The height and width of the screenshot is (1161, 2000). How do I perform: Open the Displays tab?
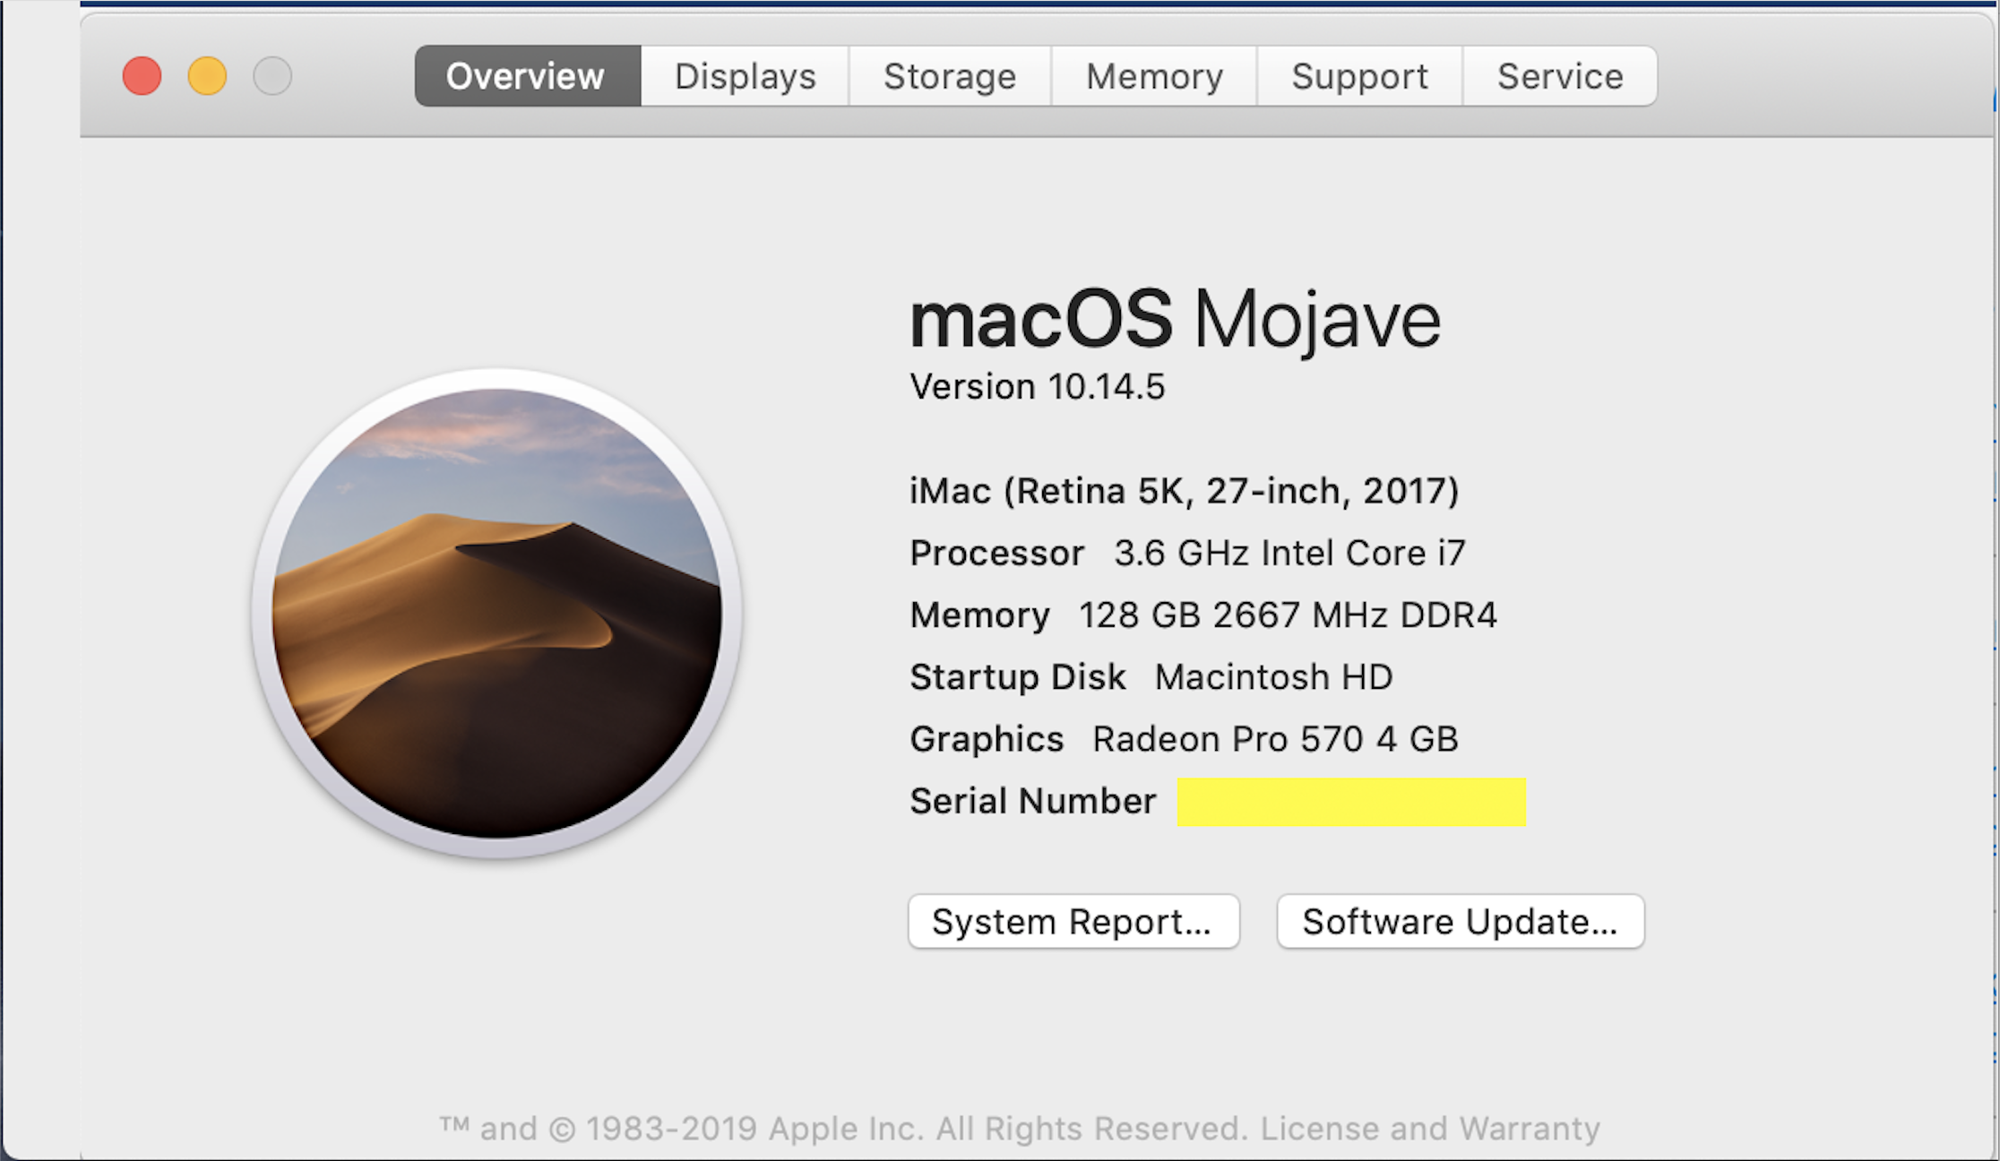[745, 76]
